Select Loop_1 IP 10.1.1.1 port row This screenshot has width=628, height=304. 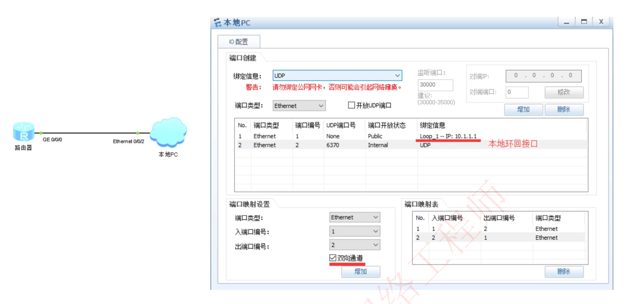411,136
